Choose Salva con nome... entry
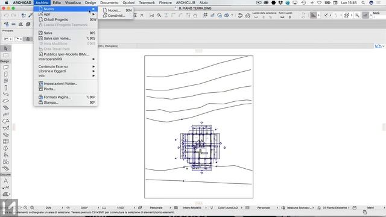Viewport: 386px width, 217px height. (66, 38)
